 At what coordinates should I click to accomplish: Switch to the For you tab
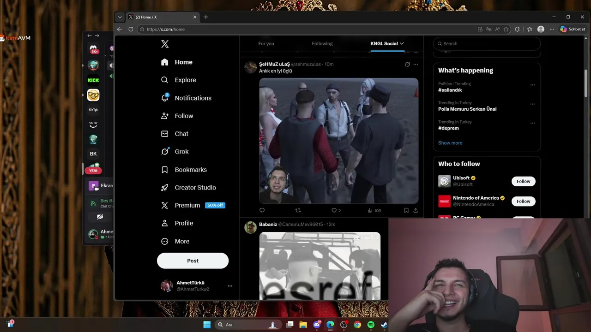coord(266,43)
